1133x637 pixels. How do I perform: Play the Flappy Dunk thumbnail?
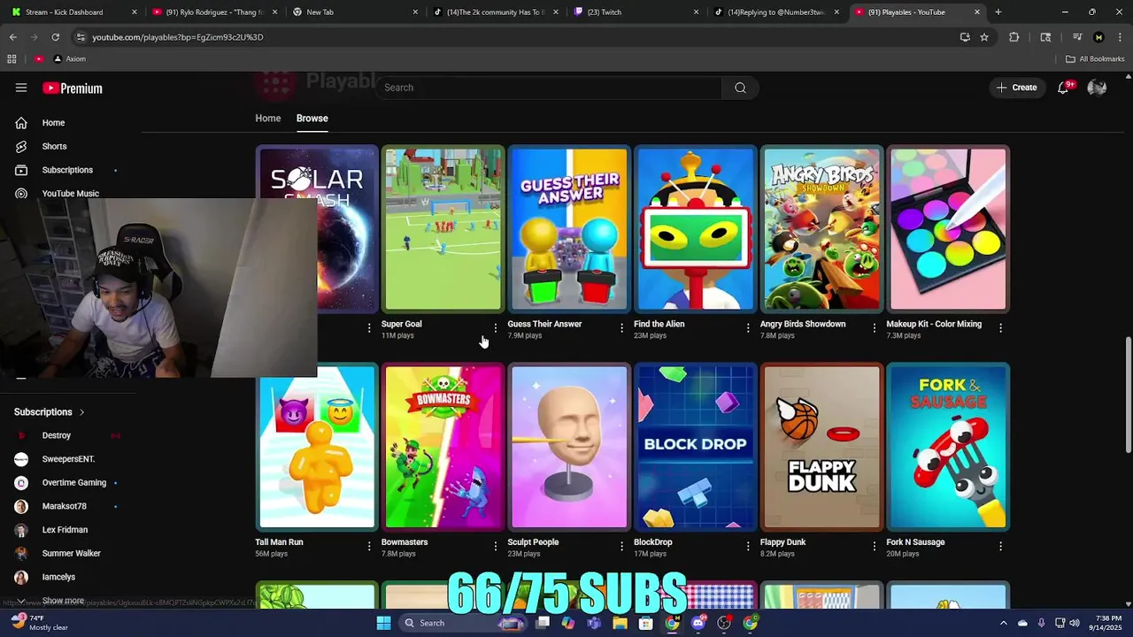[x=822, y=447]
